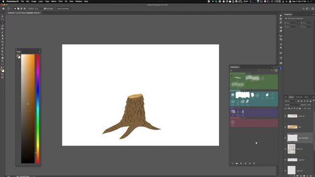The width and height of the screenshot is (315, 177).
Task: Click the rainbow hue slider in Color panel
Action: click(x=38, y=109)
